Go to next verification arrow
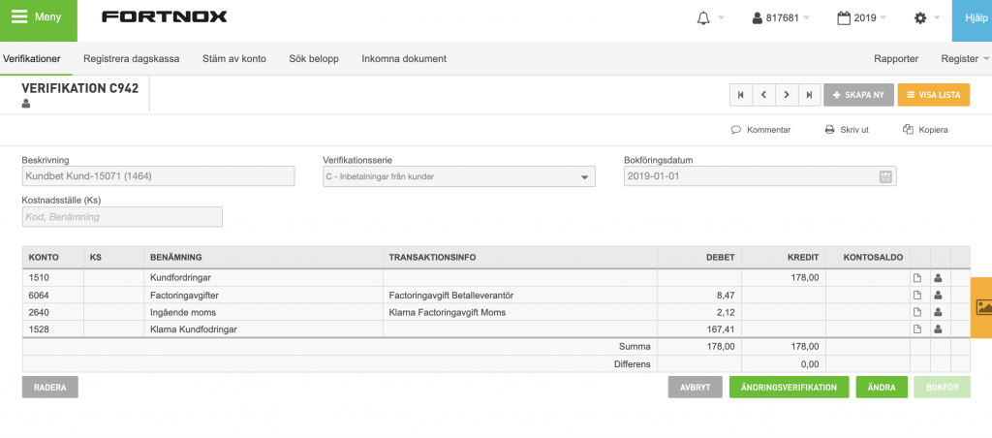Screen dimensions: 992x438 pos(787,95)
